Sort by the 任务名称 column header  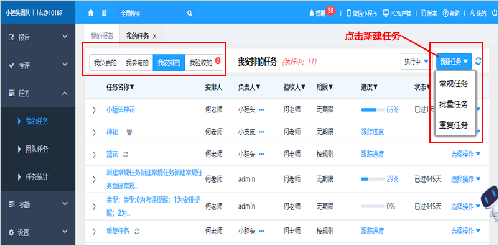point(120,88)
